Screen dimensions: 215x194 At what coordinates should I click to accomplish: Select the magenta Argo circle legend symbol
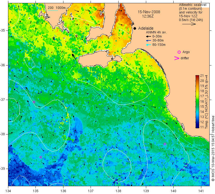[179, 52]
